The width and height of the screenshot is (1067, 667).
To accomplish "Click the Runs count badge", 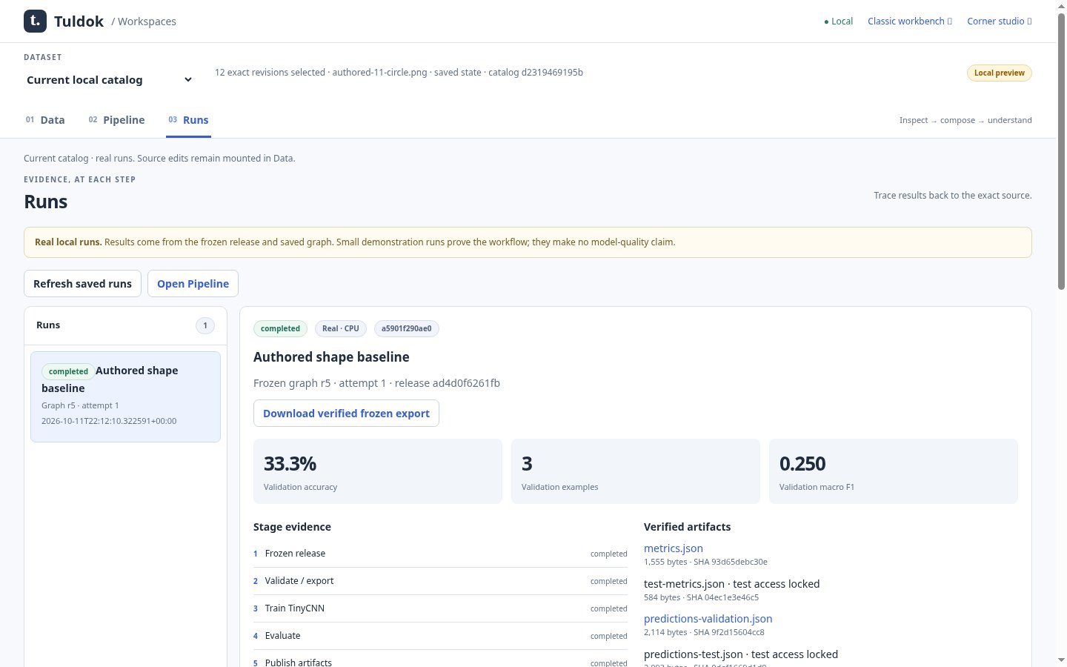I will (x=205, y=325).
